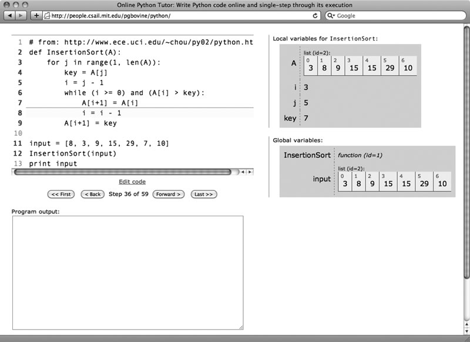Image resolution: width=470 pixels, height=342 pixels.
Task: Jump to first step with << First
Action: point(61,195)
